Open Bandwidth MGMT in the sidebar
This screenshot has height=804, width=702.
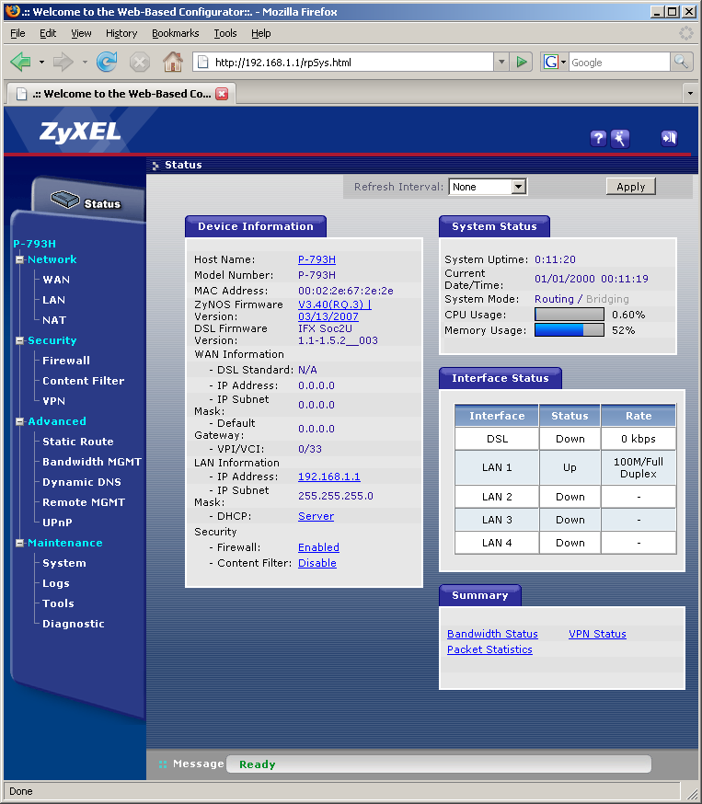point(92,462)
